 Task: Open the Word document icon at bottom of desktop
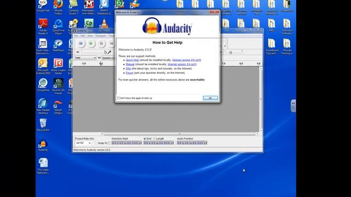pos(43,166)
